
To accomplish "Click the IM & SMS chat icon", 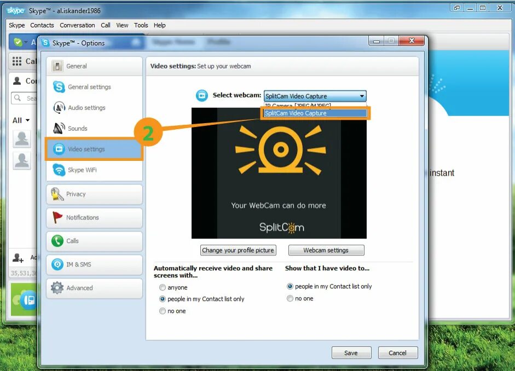I will pyautogui.click(x=57, y=264).
